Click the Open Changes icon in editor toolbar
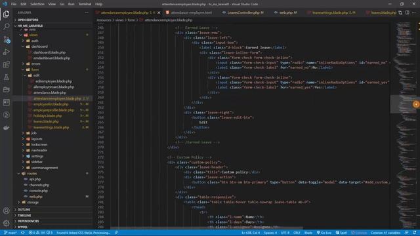 [400, 12]
